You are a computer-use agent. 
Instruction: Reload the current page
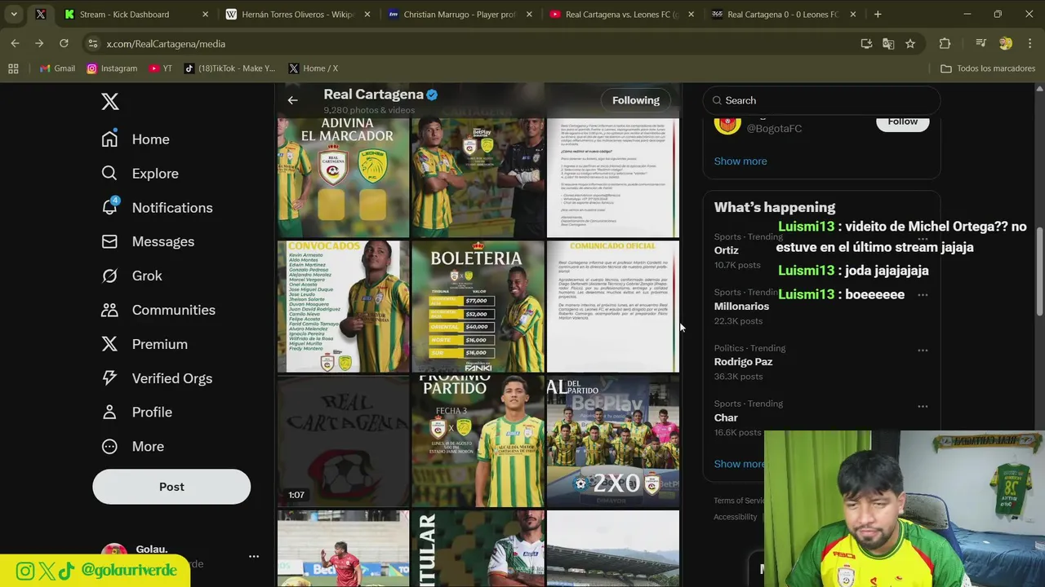(x=64, y=43)
